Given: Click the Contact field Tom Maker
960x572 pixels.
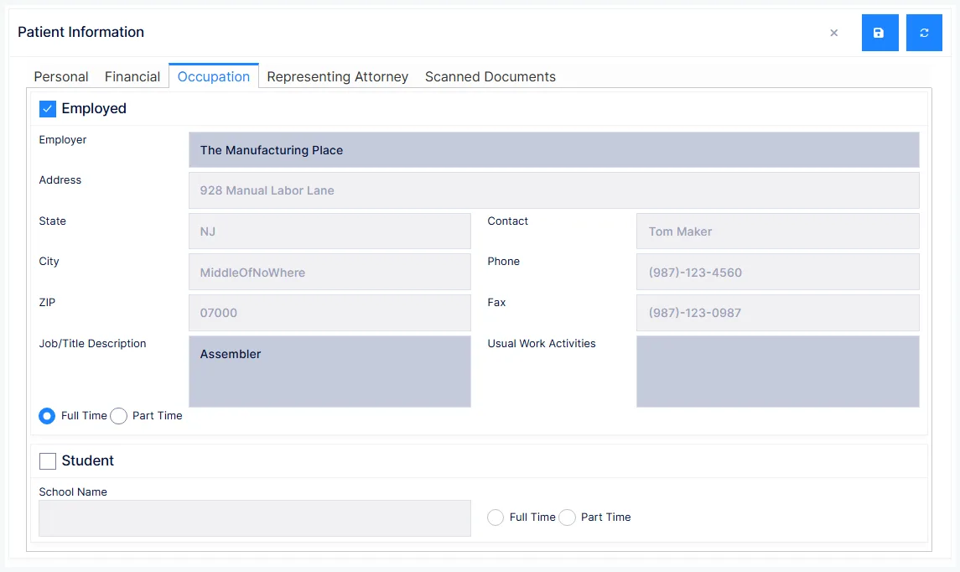Looking at the screenshot, I should pos(778,231).
